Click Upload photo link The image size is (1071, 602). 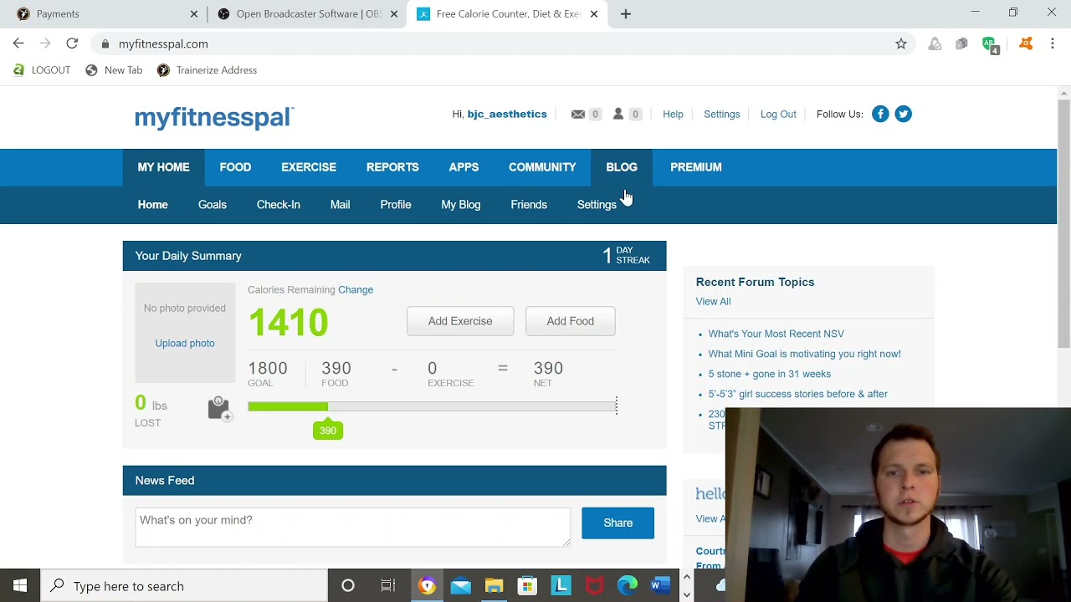[x=185, y=343]
